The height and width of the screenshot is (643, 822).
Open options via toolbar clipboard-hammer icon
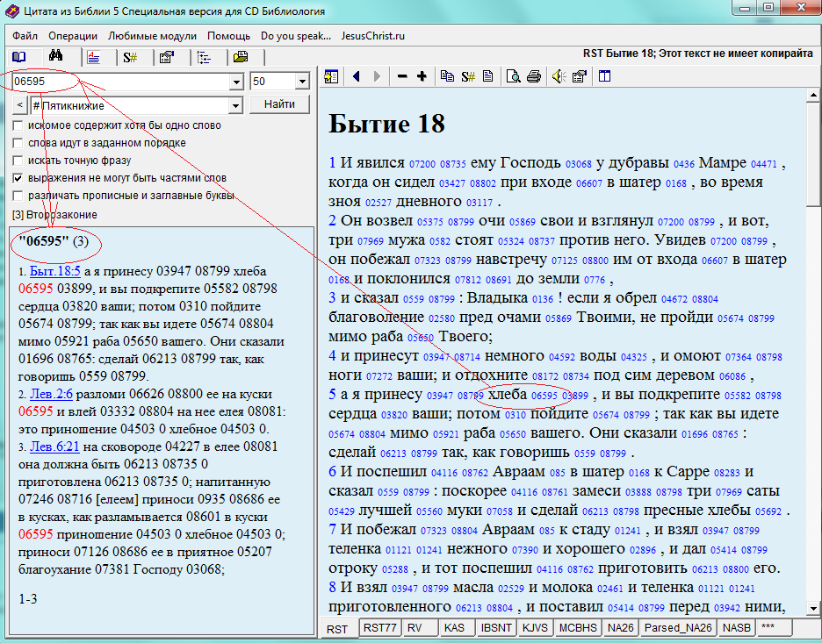(x=580, y=76)
